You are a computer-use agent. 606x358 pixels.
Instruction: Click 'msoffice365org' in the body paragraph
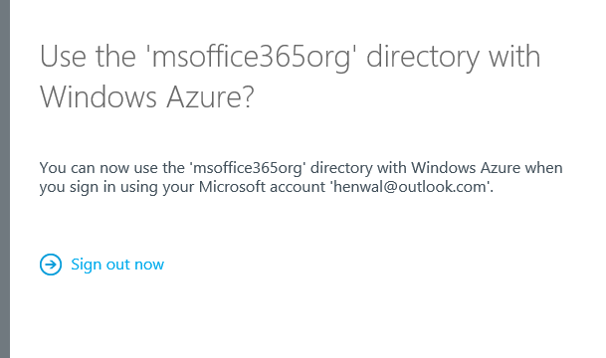[247, 168]
